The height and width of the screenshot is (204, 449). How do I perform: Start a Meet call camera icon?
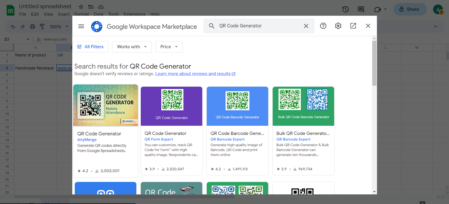pos(377,9)
